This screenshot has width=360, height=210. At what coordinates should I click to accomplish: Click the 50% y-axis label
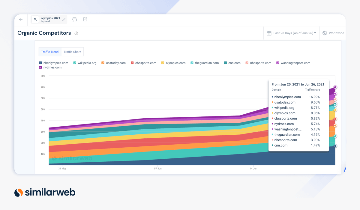point(43,109)
